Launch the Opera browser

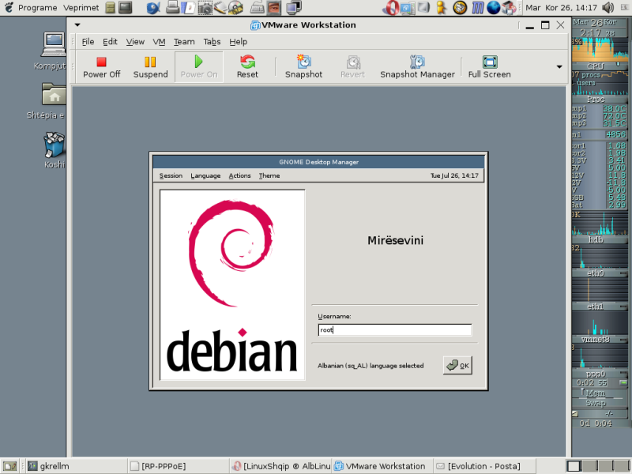tap(391, 8)
